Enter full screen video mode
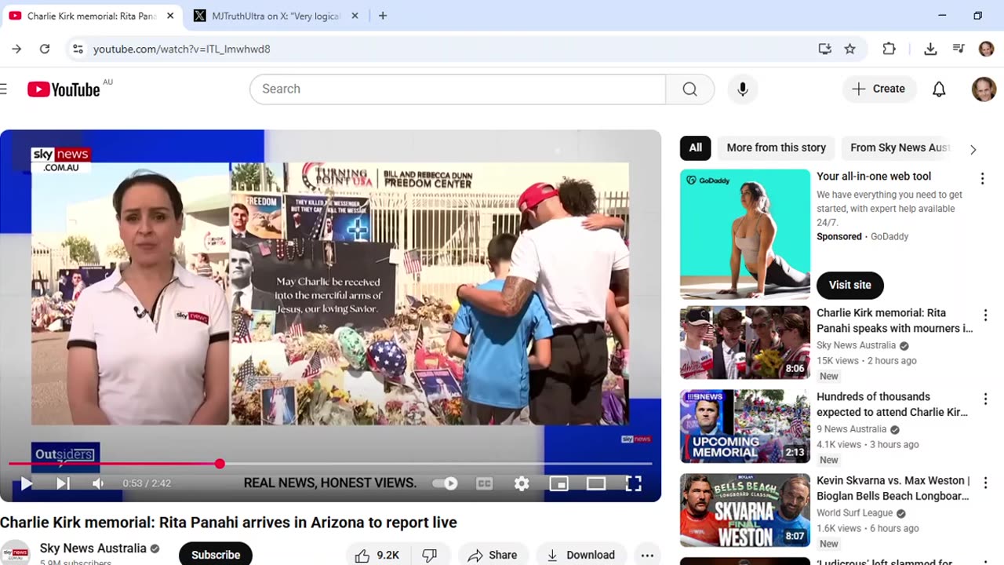1004x565 pixels. coord(633,483)
